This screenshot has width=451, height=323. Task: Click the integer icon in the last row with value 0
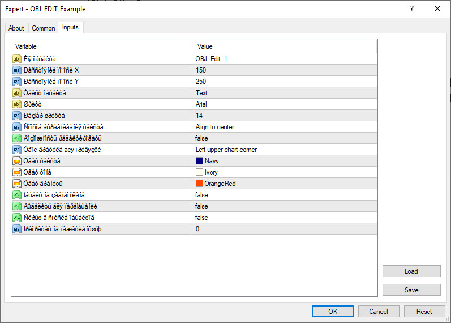click(x=17, y=229)
